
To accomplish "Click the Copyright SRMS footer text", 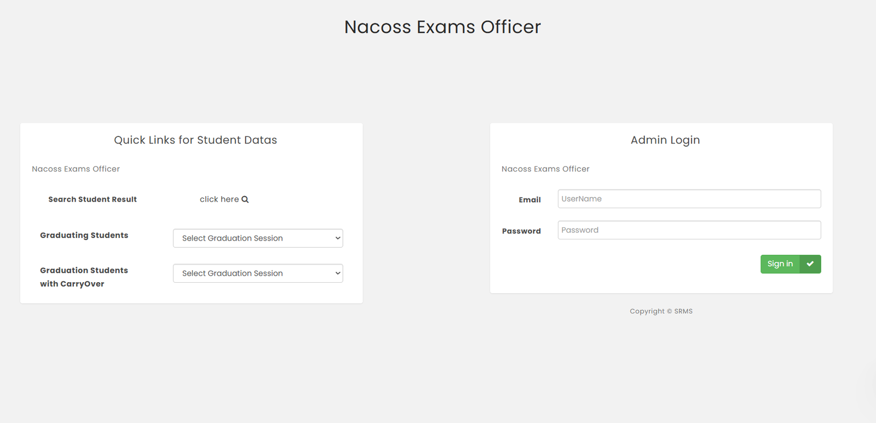I will [x=661, y=311].
